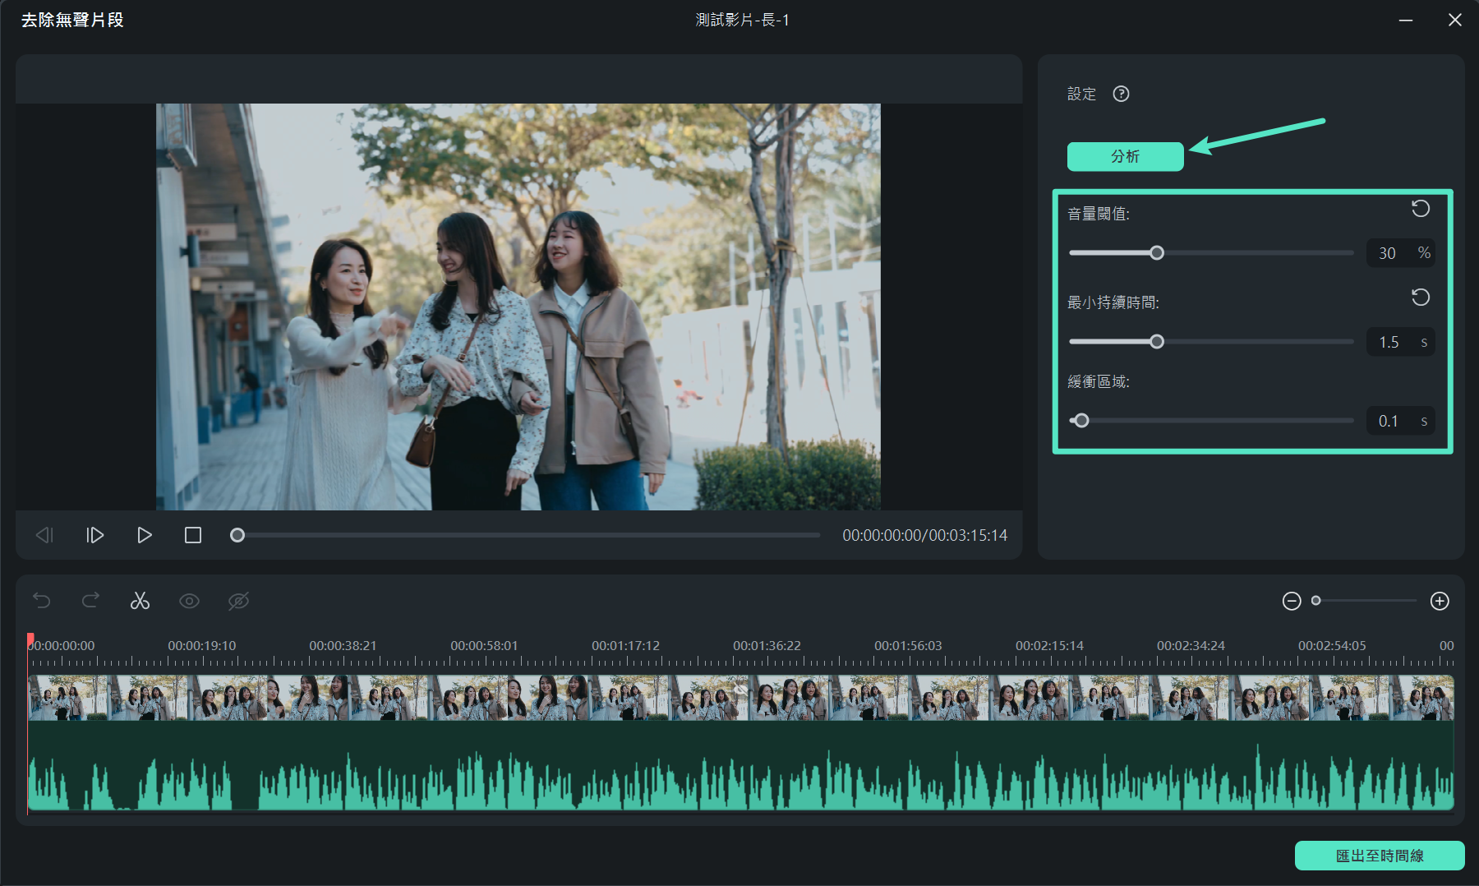Edit the 0.1 s buffer field
Viewport: 1479px width, 886px height.
click(x=1401, y=421)
